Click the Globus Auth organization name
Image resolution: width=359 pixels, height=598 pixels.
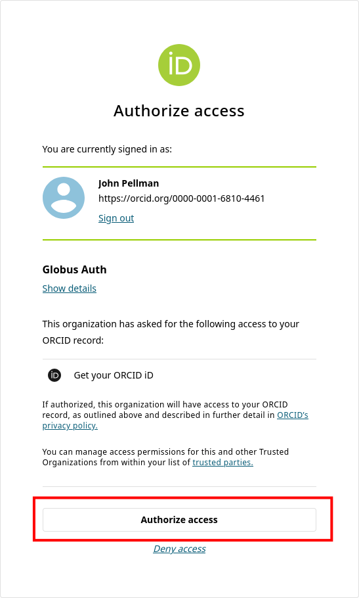75,269
